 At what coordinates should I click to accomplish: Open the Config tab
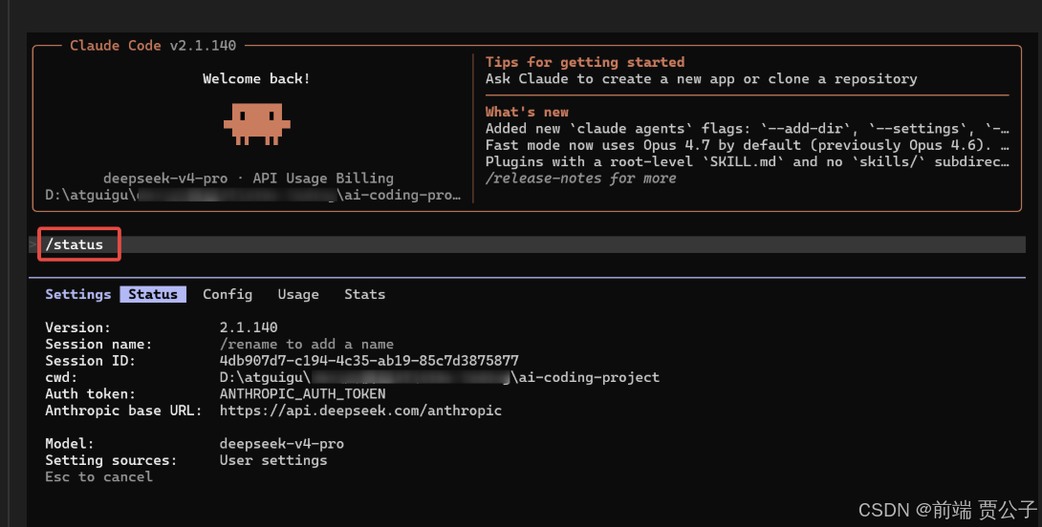(x=228, y=294)
